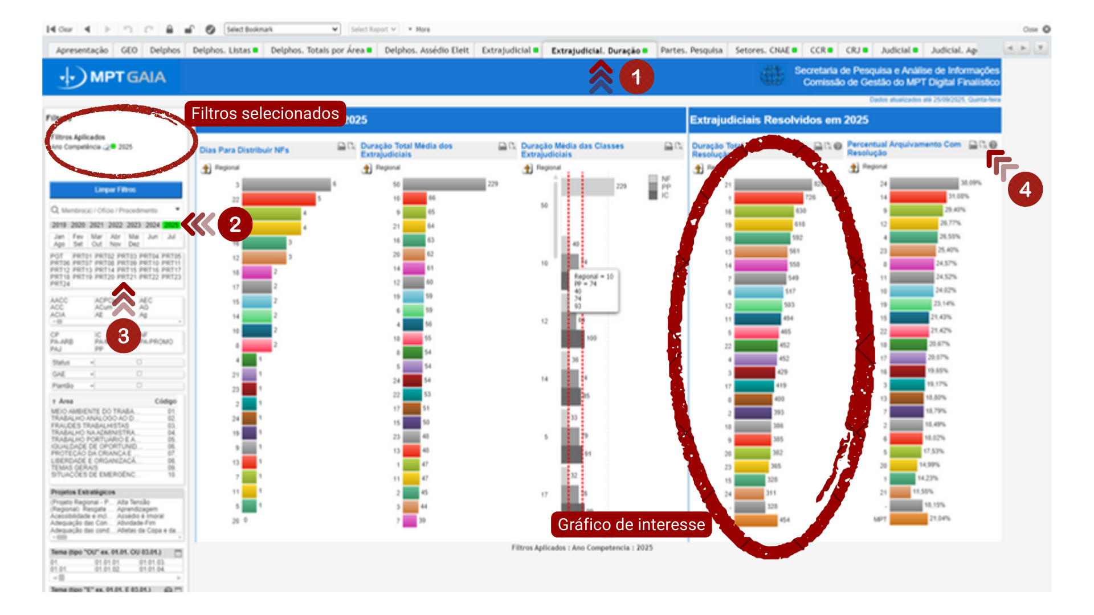The width and height of the screenshot is (1094, 615).
Task: Click the undo arrow in the toolbar
Action: click(x=128, y=29)
